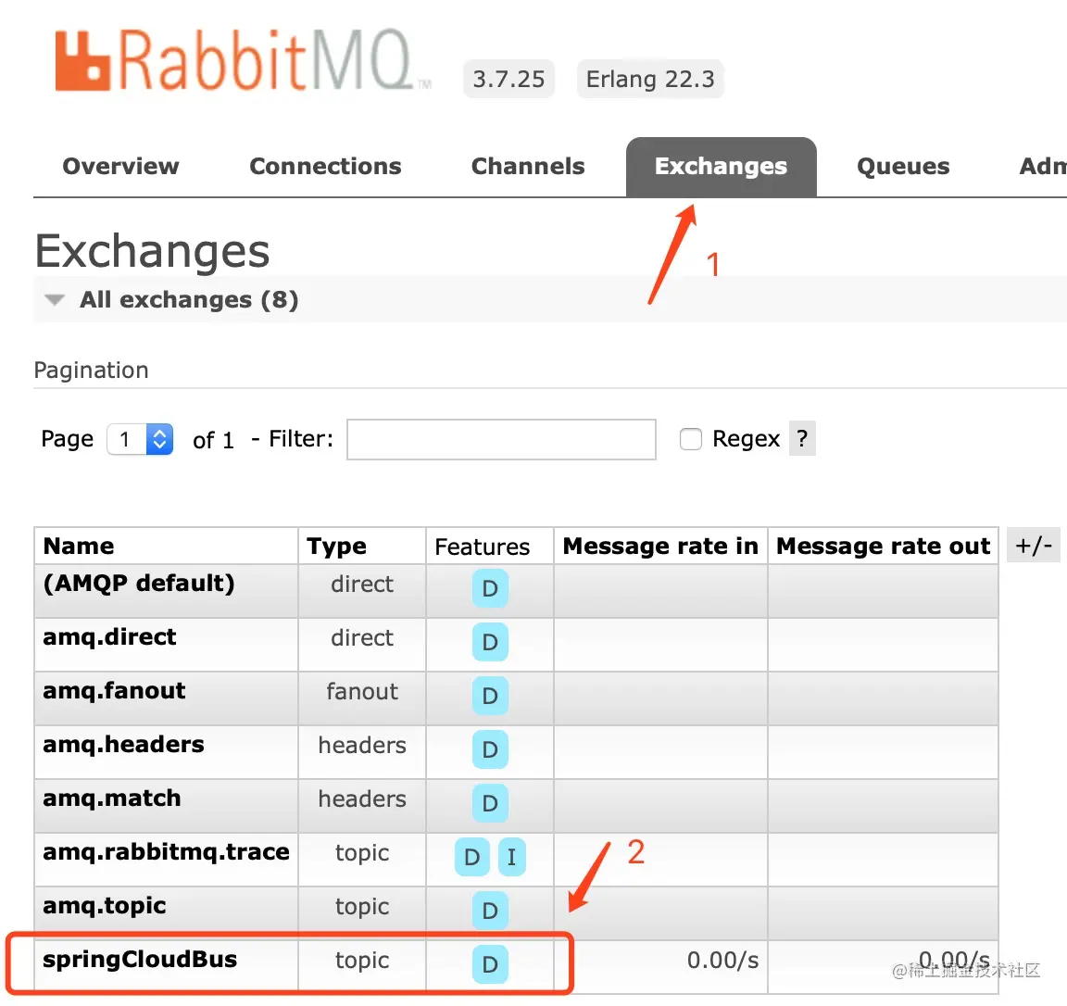Open the amq.match exchange
The width and height of the screenshot is (1067, 1006).
111,799
